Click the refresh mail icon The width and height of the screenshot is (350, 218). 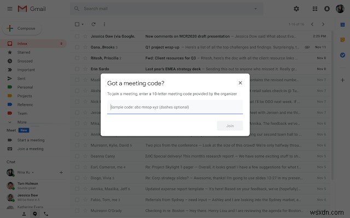click(x=94, y=24)
